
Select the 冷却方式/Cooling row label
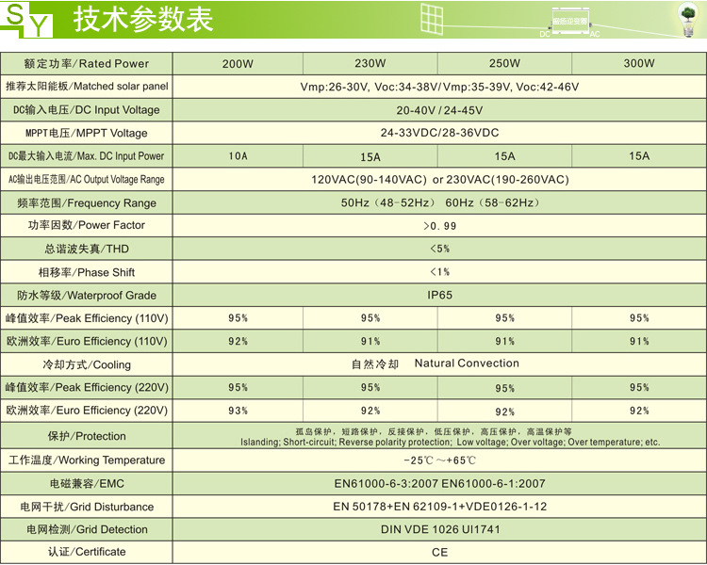[x=87, y=364]
